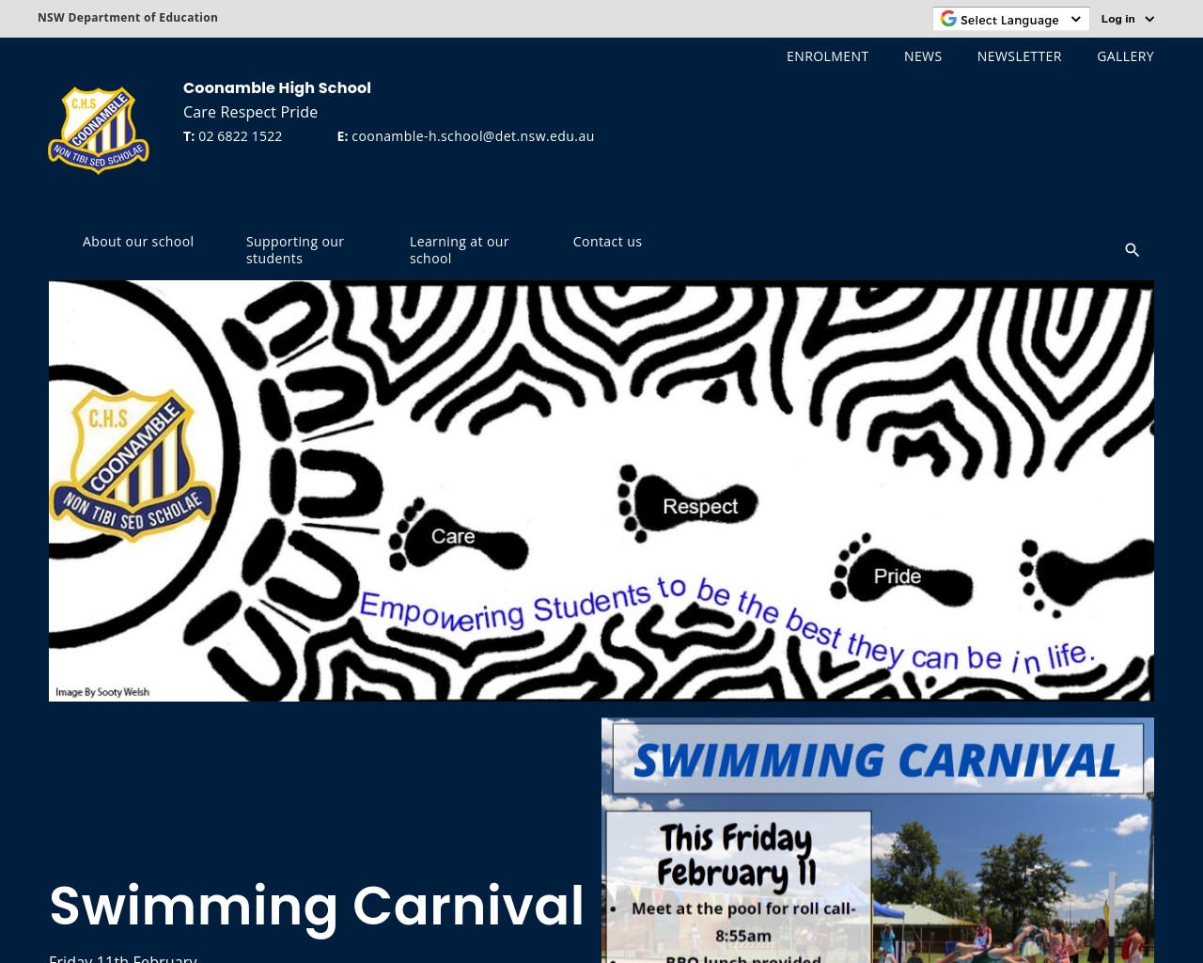Expand the Log in menu
The width and height of the screenshot is (1203, 963).
(x=1117, y=19)
